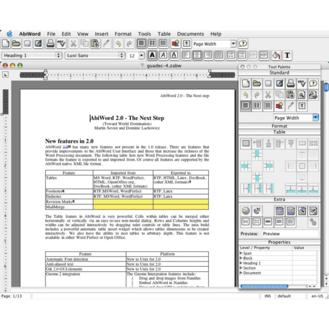Click Undo arrow in main toolbar
Screen dimensions: 329x329
[118, 44]
